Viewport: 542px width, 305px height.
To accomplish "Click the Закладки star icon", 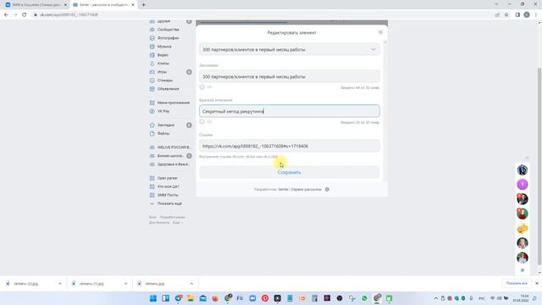I will point(152,125).
